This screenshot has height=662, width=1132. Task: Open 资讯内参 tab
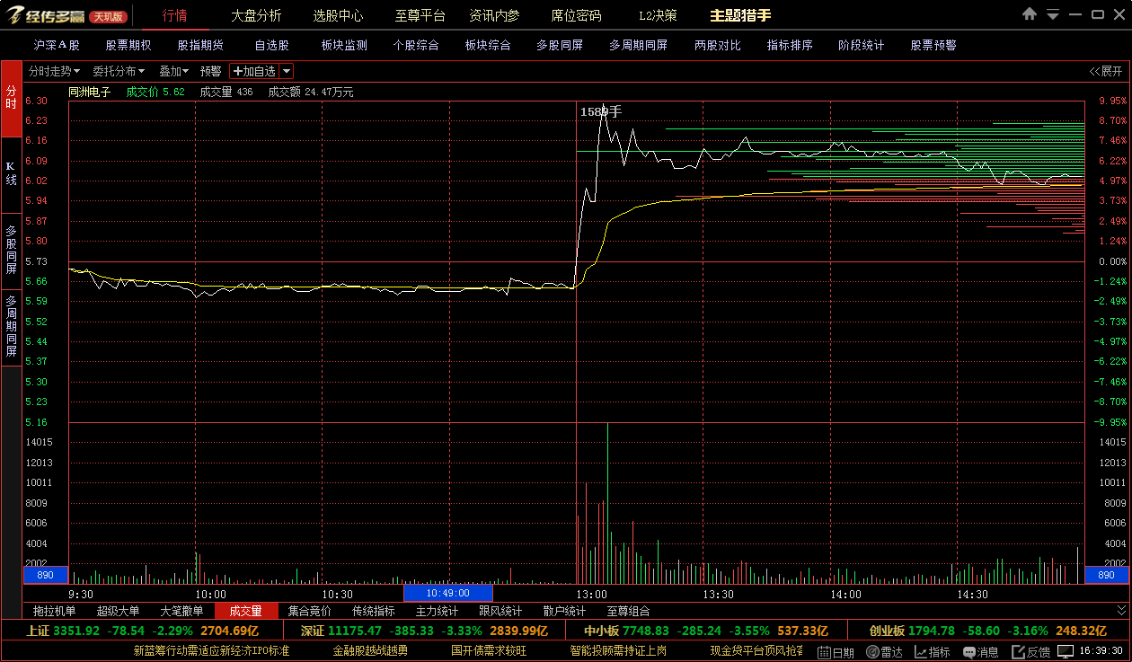pos(494,15)
